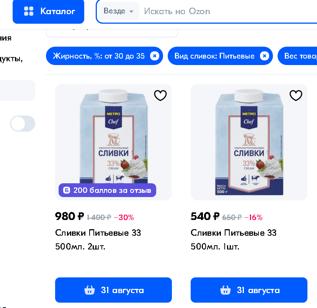Select the Жирность filter chip label
Screen dimensions: 317x308
point(99,56)
